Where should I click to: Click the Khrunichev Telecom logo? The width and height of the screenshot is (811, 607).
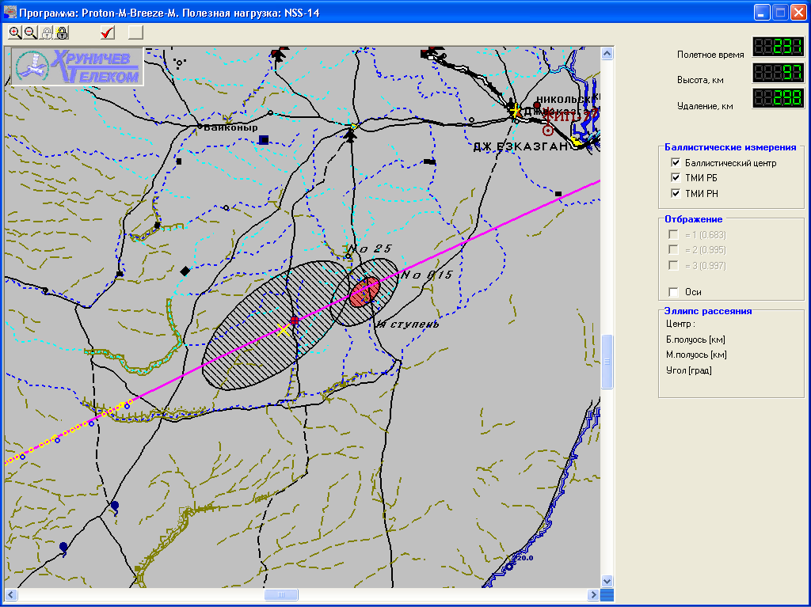(x=76, y=66)
